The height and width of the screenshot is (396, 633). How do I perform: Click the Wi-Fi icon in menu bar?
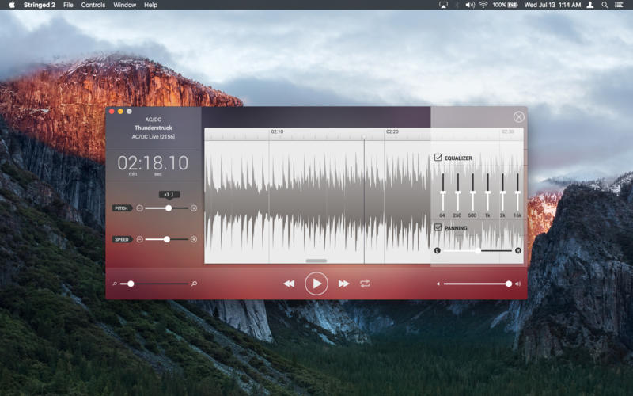[483, 5]
